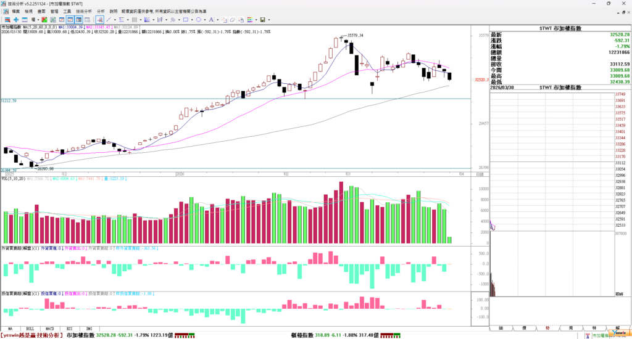The height and width of the screenshot is (339, 632).
Task: Open the color palette icon in toolbar
Action: [x=250, y=20]
